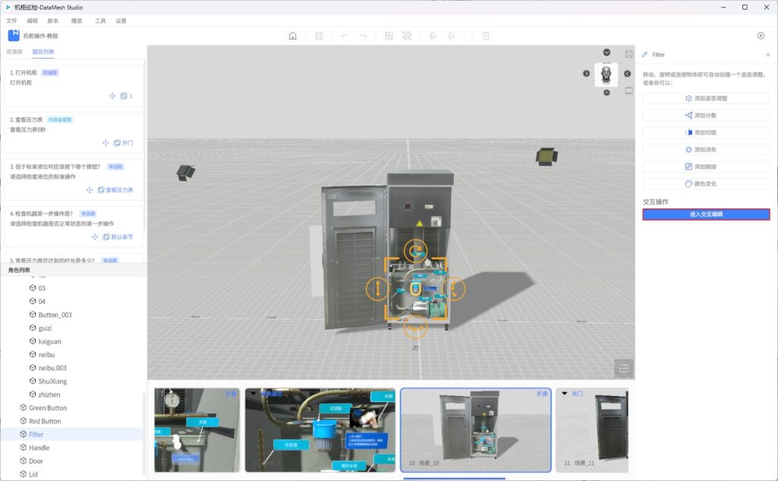
Task: Click the 进入交互编辑 button
Action: [706, 214]
